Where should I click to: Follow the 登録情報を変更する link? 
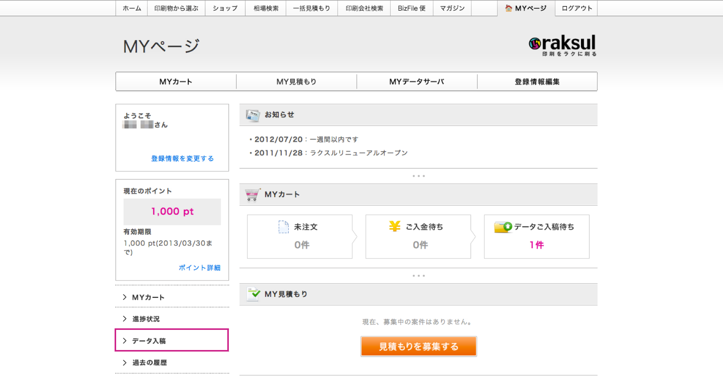(182, 158)
